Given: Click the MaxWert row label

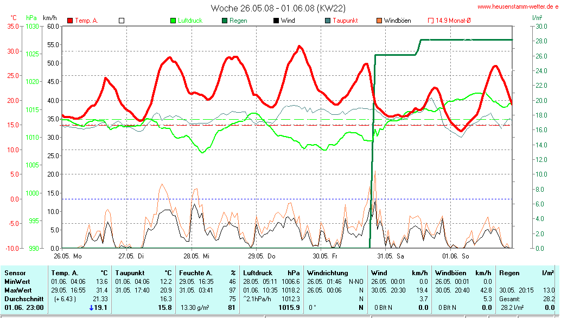Looking at the screenshot, I should pyautogui.click(x=17, y=290).
